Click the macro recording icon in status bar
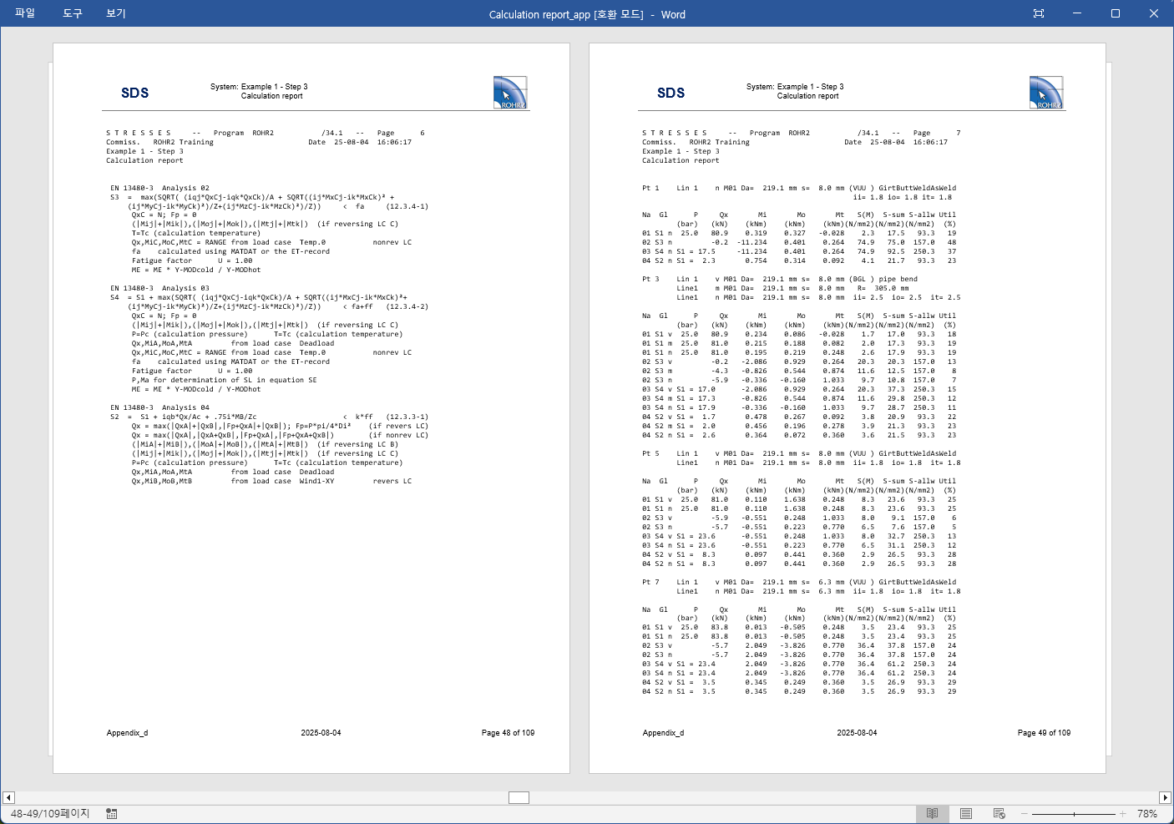This screenshot has height=824, width=1174. click(112, 813)
